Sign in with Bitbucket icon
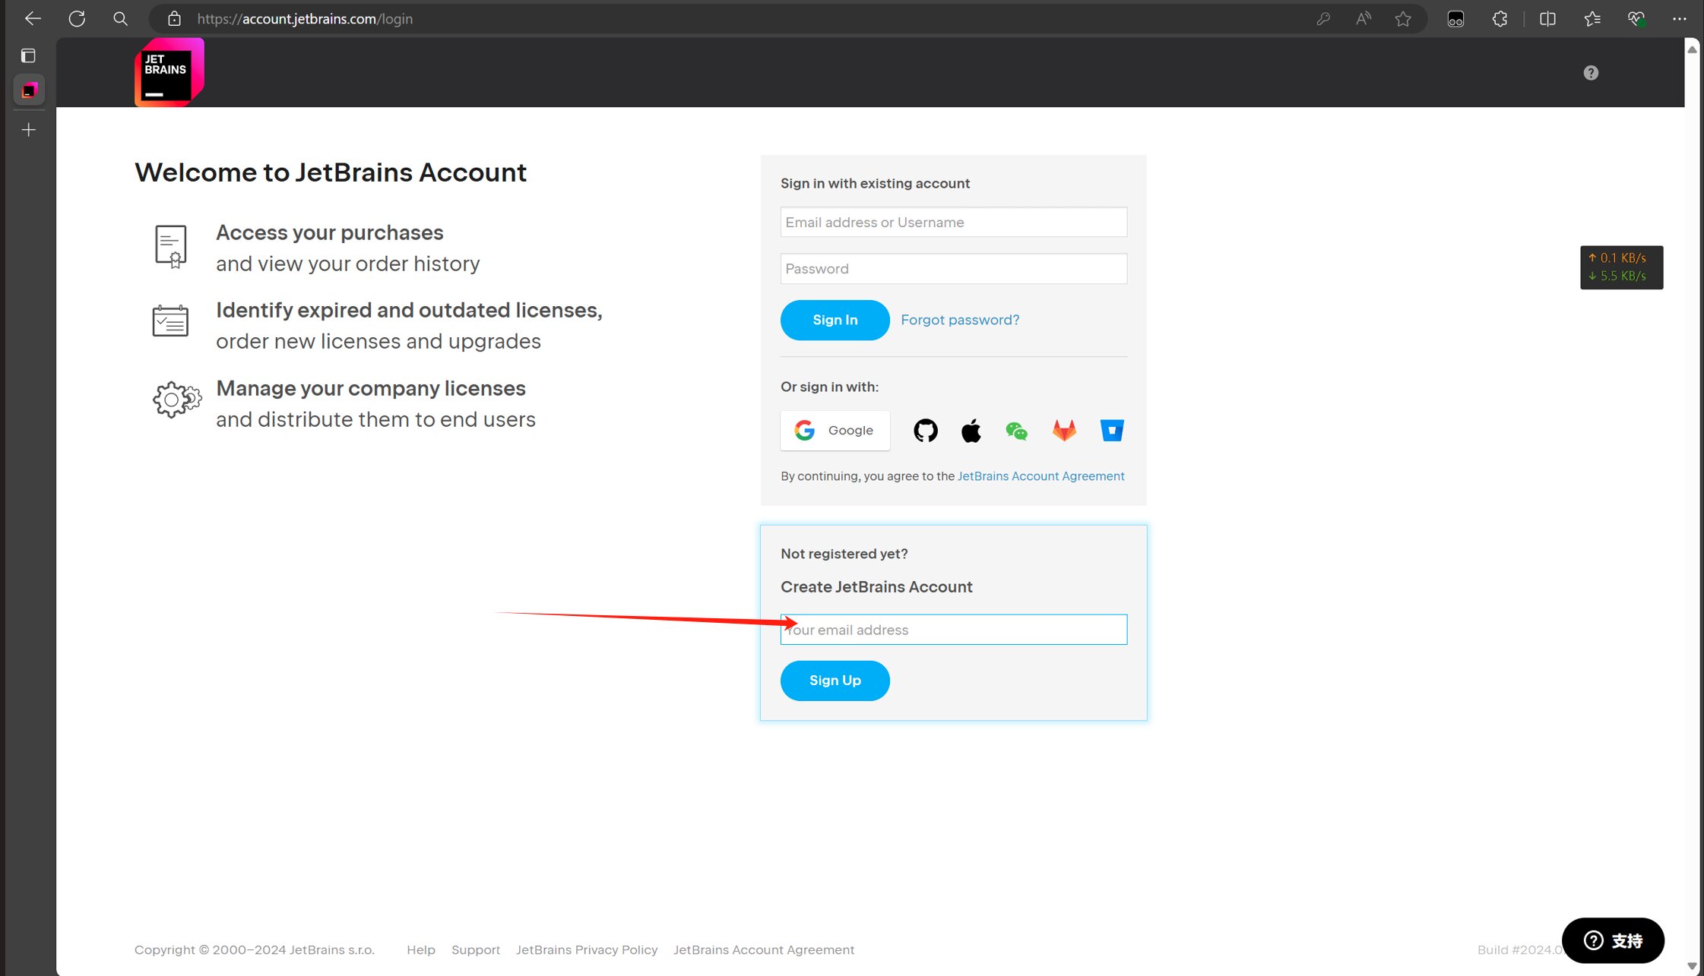 pyautogui.click(x=1111, y=431)
